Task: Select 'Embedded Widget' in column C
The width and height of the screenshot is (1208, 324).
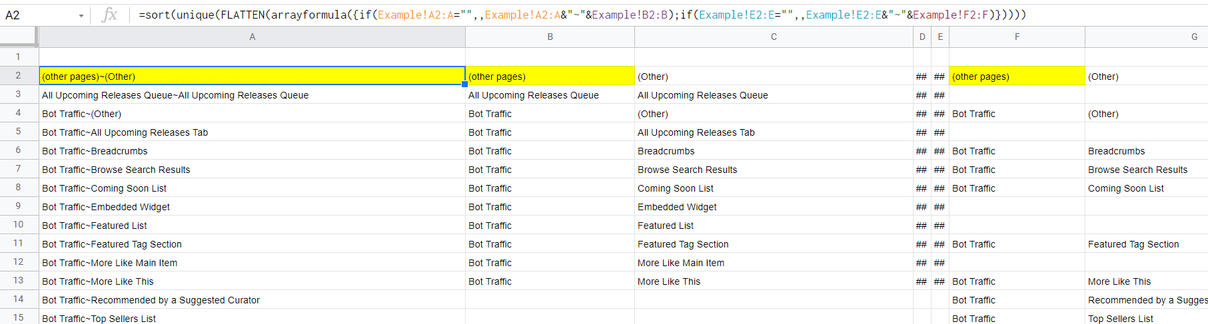Action: (x=774, y=206)
